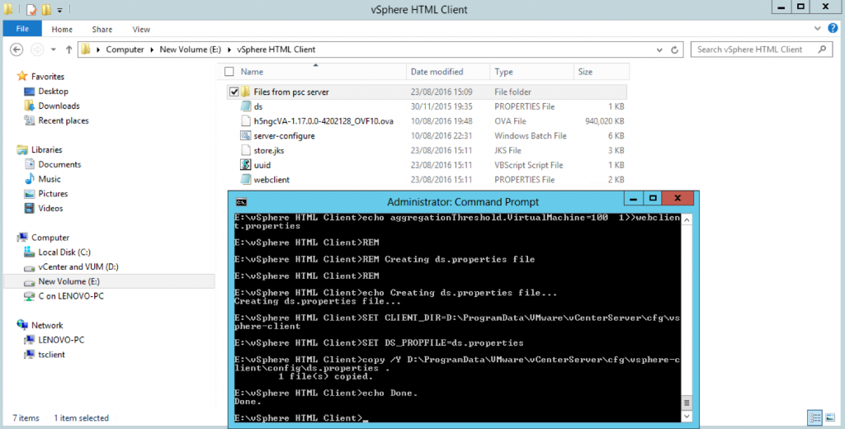Open Recent places in Favorites

point(63,120)
